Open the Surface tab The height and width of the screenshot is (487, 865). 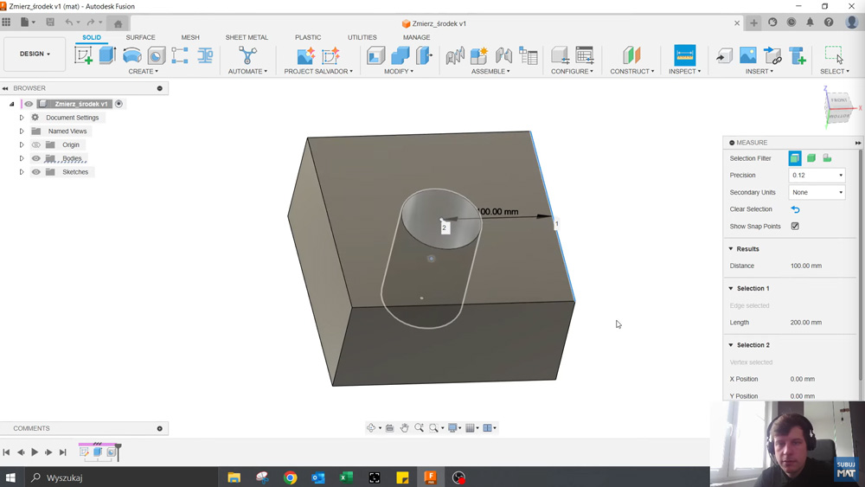click(140, 37)
